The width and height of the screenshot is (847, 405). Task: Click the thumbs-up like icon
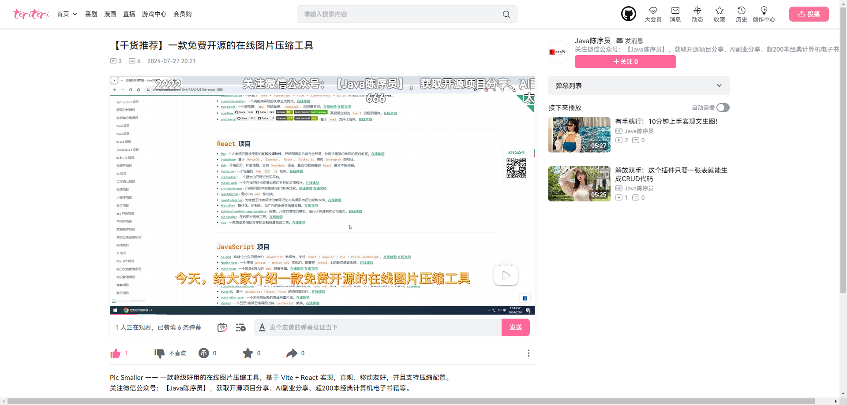pos(116,353)
